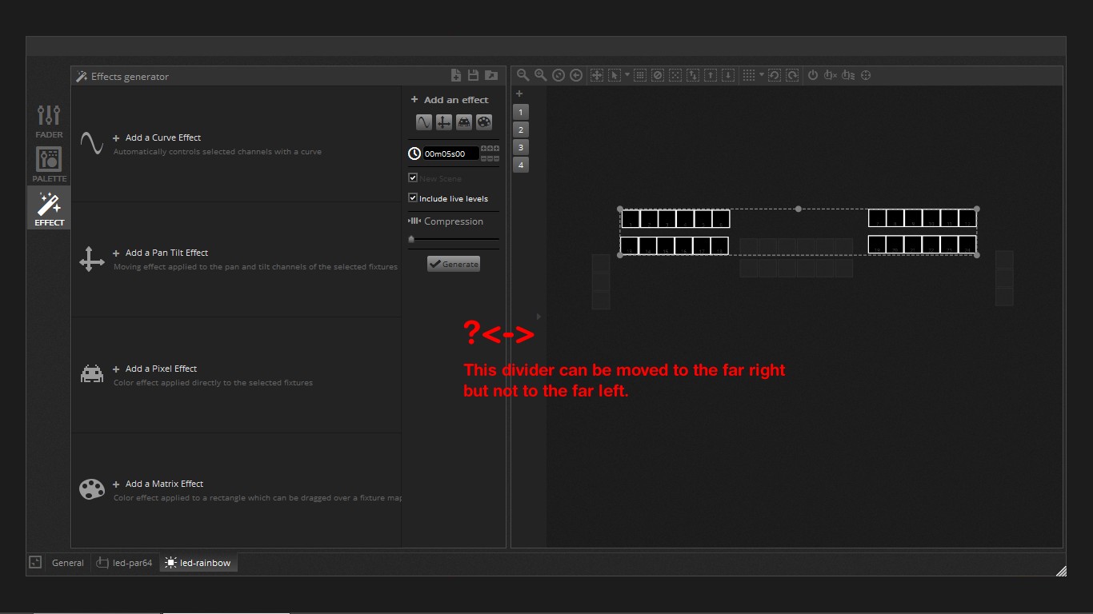The height and width of the screenshot is (614, 1093).
Task: Click Add a Matrix Effect
Action: (164, 484)
